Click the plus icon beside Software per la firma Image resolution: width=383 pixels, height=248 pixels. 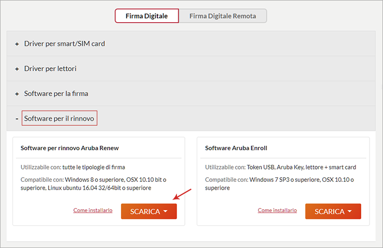pos(17,94)
